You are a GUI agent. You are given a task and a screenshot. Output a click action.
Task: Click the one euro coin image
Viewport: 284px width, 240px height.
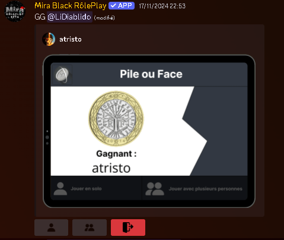pyautogui.click(x=116, y=119)
